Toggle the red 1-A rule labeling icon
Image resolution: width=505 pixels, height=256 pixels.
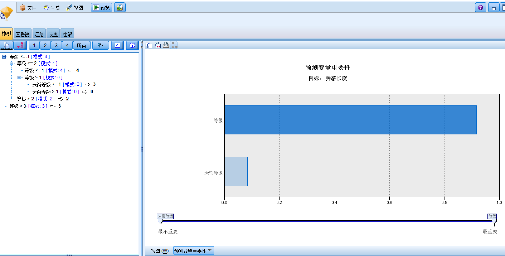[21, 45]
